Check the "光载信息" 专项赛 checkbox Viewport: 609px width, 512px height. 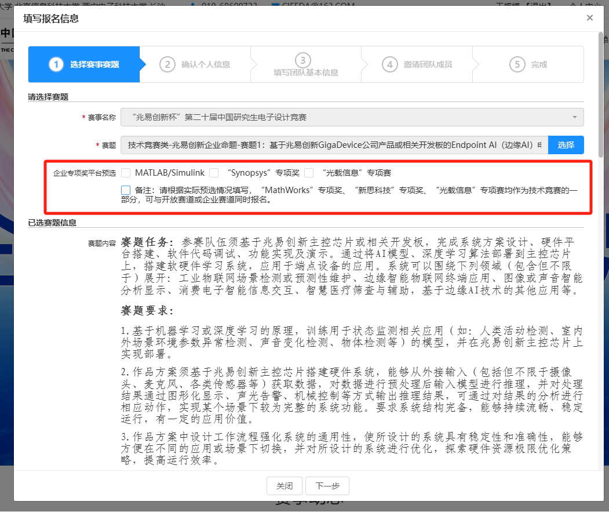tap(309, 173)
